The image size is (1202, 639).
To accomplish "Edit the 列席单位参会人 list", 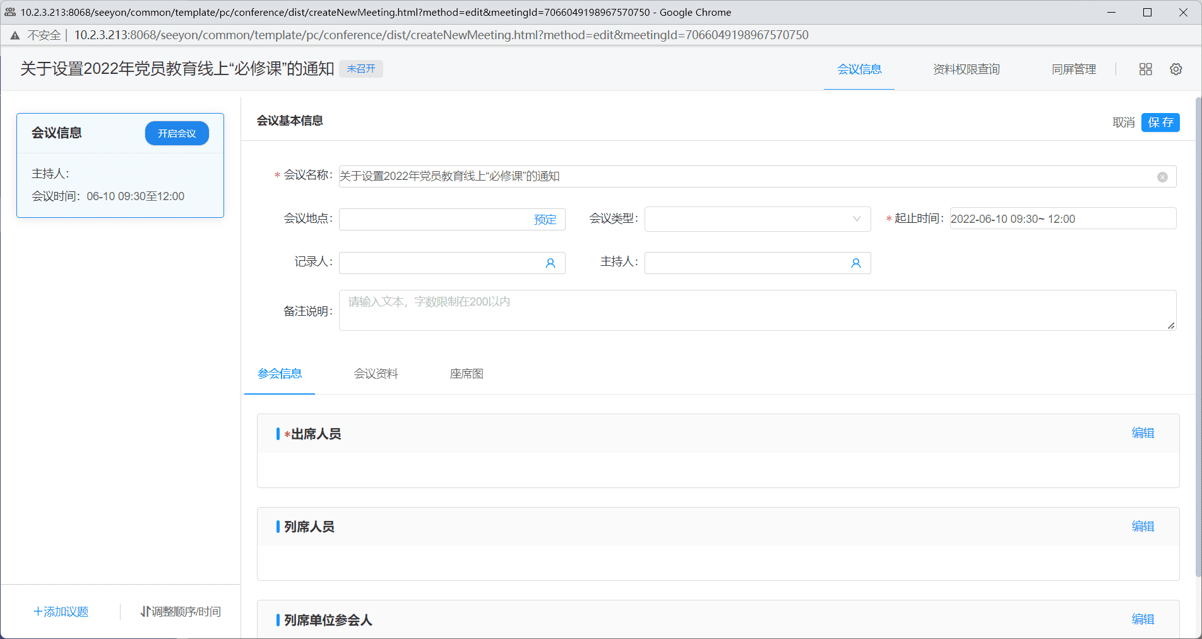I will pyautogui.click(x=1143, y=619).
